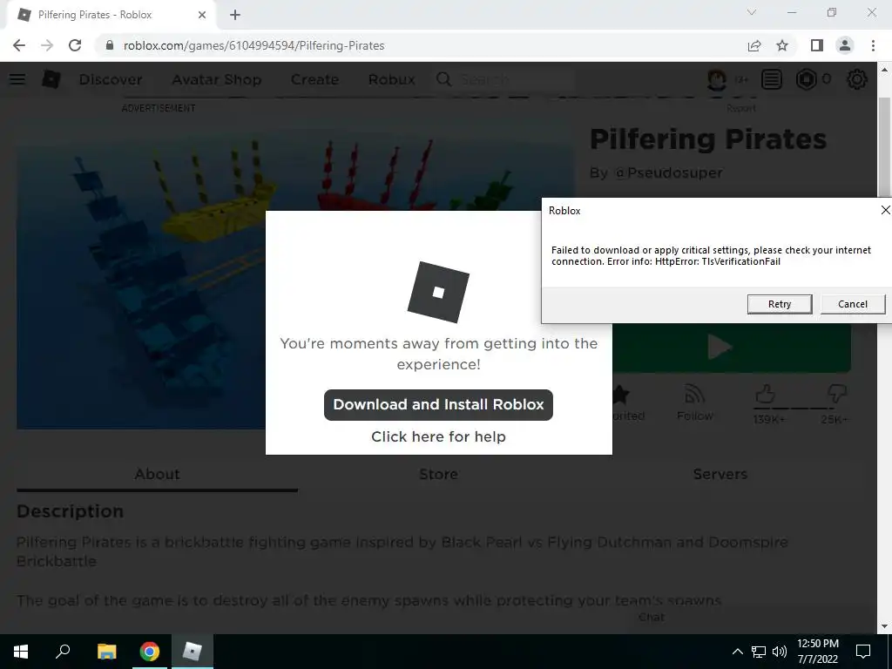The width and height of the screenshot is (892, 669).
Task: Click the URL address bar
Action: coord(421,45)
